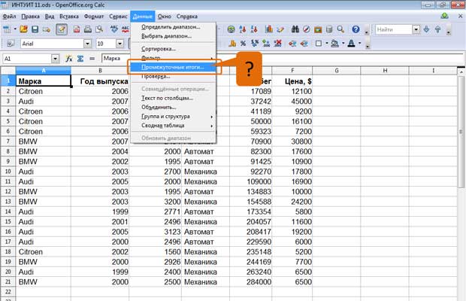Expand Группа и структура submenu
This screenshot has width=466, height=301.
(174, 117)
